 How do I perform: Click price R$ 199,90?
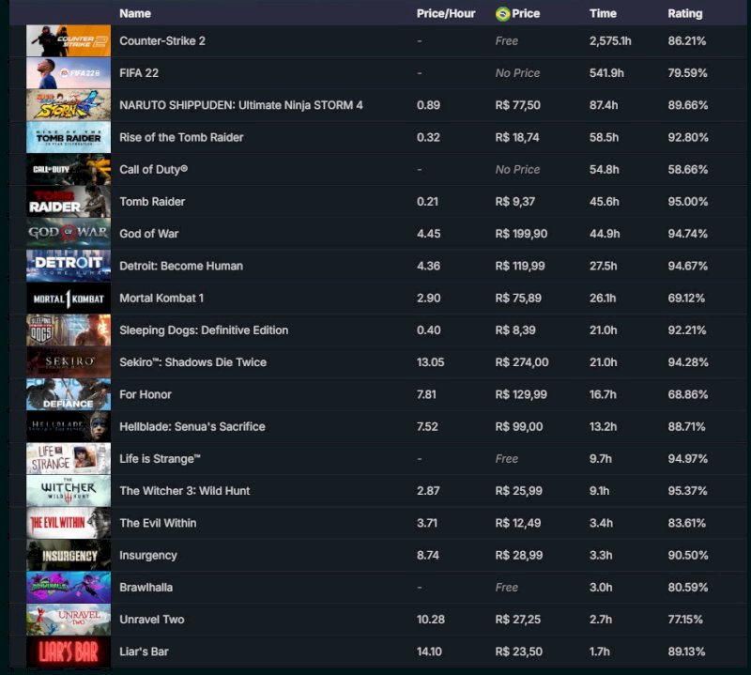click(521, 234)
